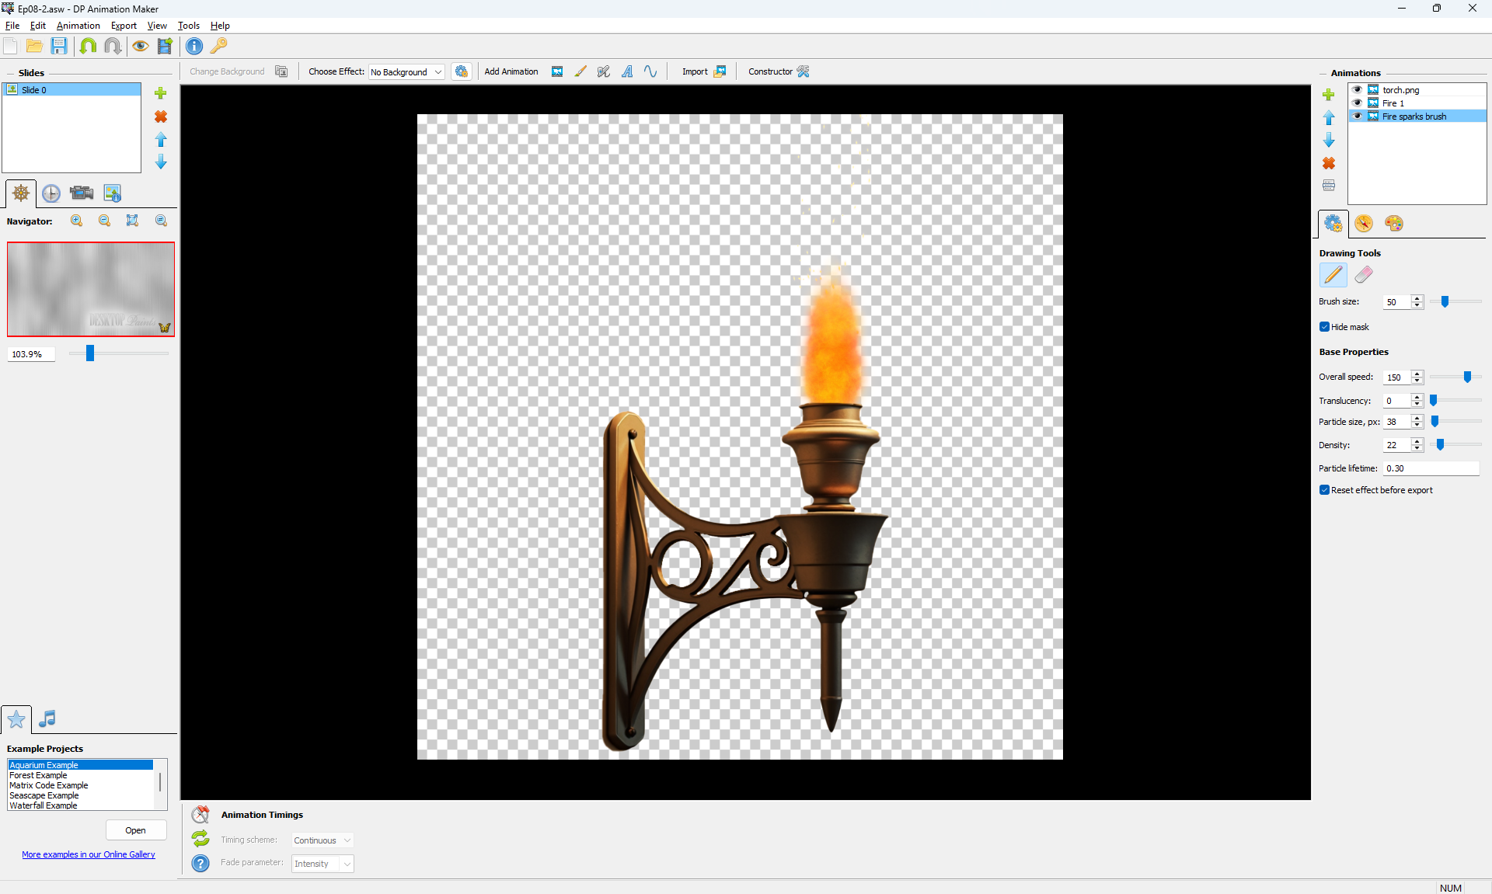This screenshot has height=894, width=1492.
Task: Open the Export menu
Action: (x=124, y=26)
